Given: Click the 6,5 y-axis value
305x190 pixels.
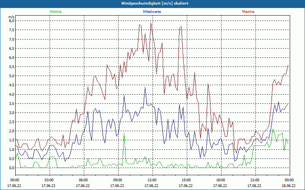Looking at the screenshot, I should (11, 49).
